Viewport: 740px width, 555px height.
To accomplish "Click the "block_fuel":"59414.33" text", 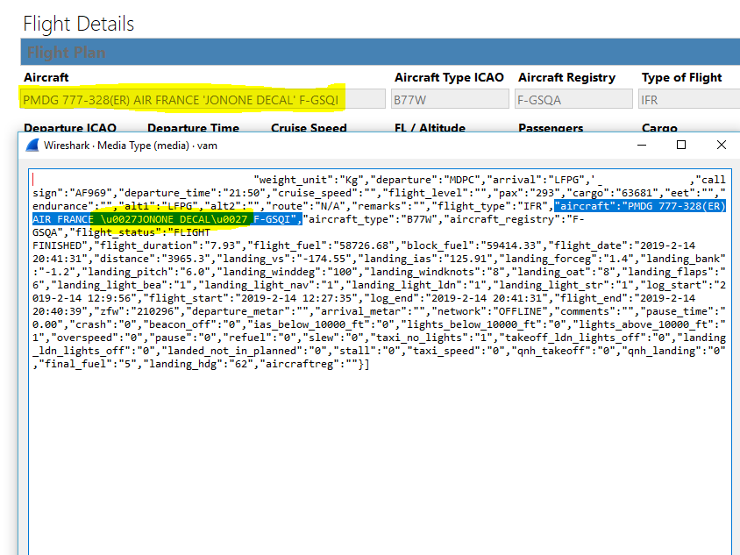I will click(x=474, y=245).
